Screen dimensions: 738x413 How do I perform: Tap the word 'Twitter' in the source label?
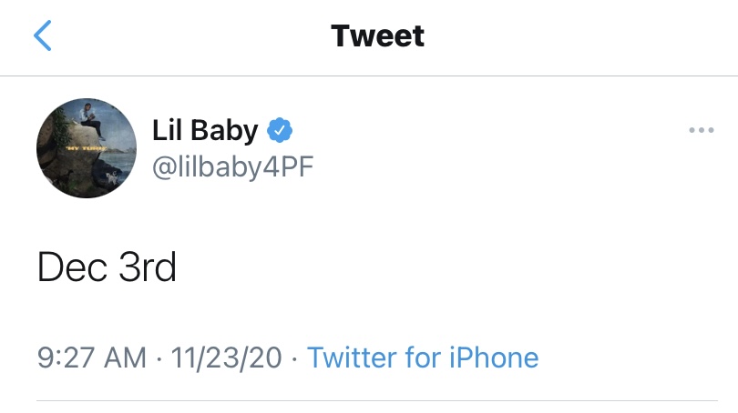(352, 358)
